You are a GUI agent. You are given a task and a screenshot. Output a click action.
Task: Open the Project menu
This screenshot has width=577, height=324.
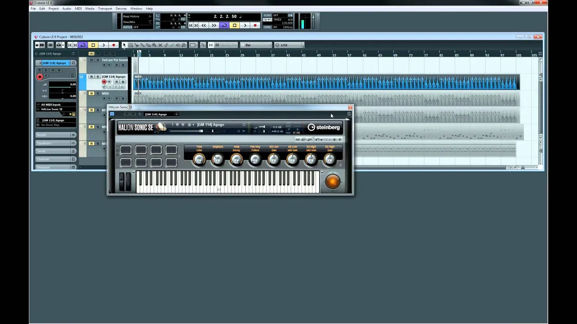tap(54, 9)
